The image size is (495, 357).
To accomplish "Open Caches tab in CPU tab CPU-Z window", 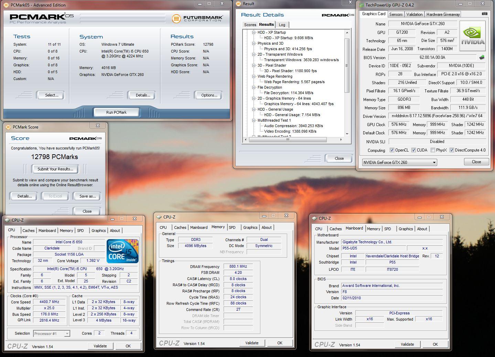I will pyautogui.click(x=29, y=231).
